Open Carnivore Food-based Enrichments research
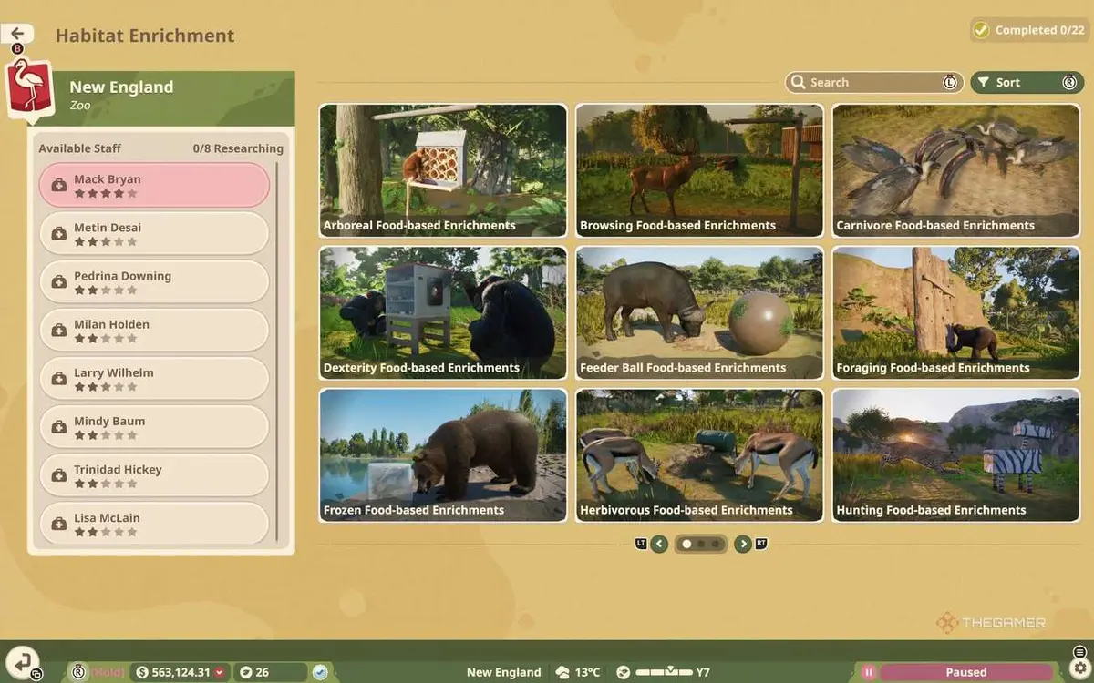This screenshot has width=1094, height=683. coord(956,170)
